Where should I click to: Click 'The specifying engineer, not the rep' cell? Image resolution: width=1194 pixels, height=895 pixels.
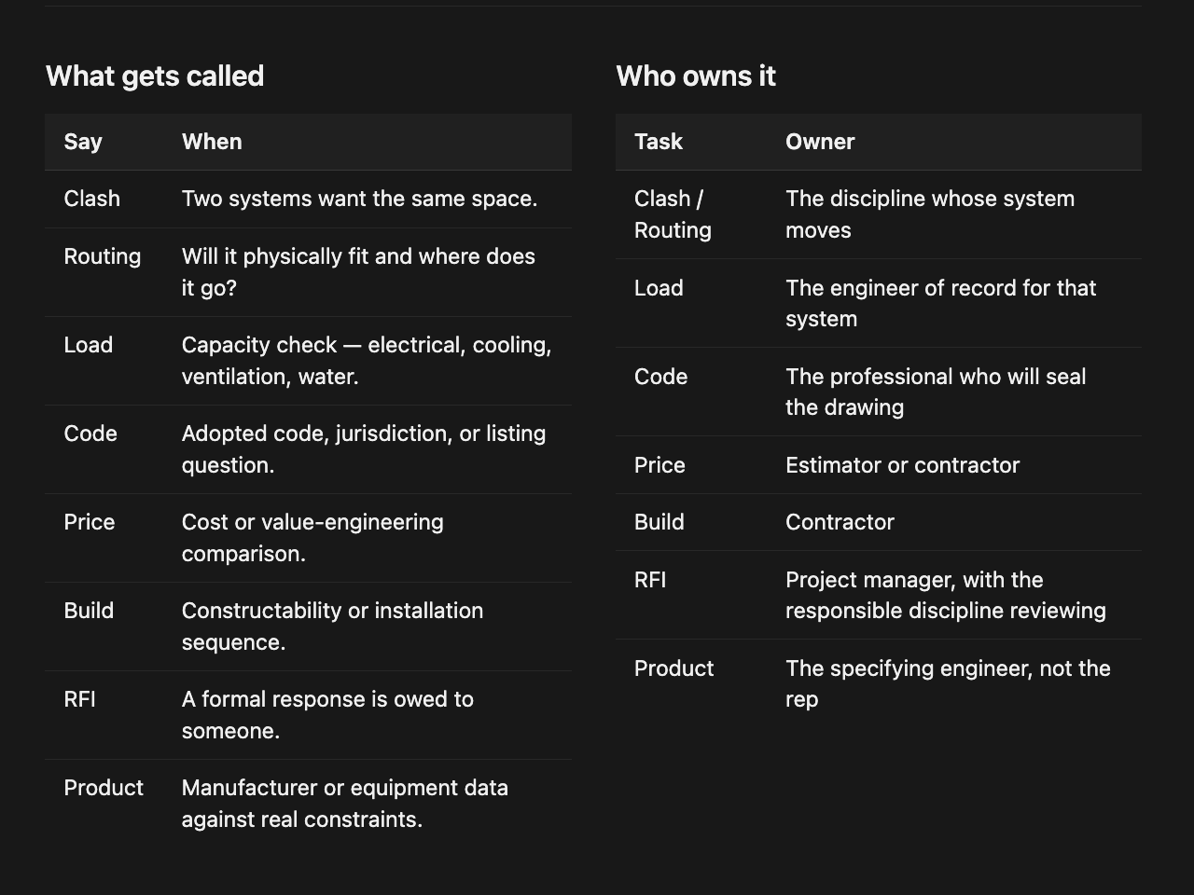(948, 683)
